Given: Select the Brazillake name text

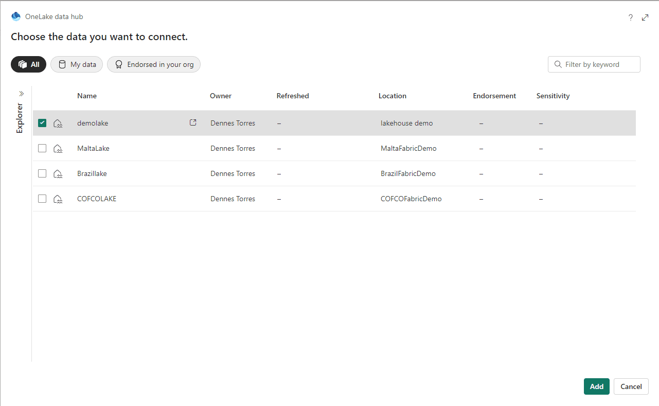Looking at the screenshot, I should (92, 173).
